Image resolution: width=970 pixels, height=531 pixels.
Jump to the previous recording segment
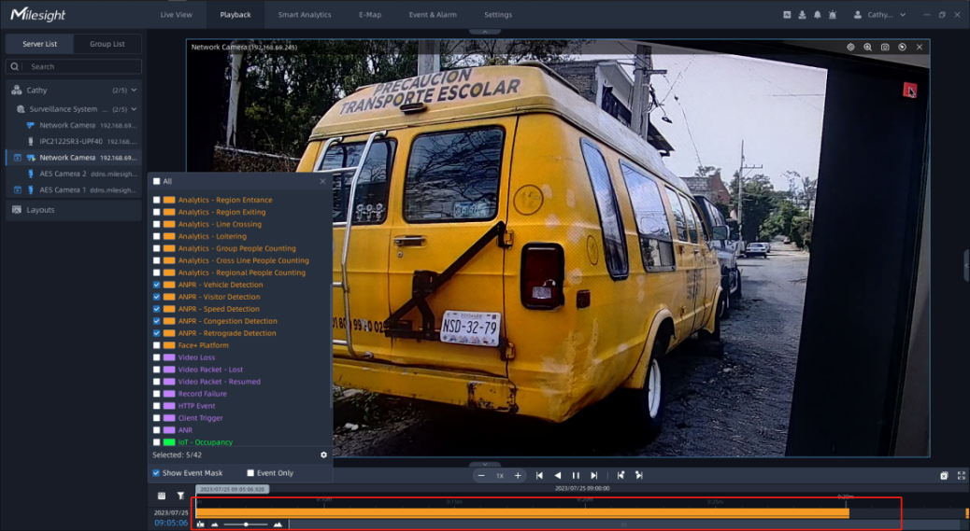539,475
